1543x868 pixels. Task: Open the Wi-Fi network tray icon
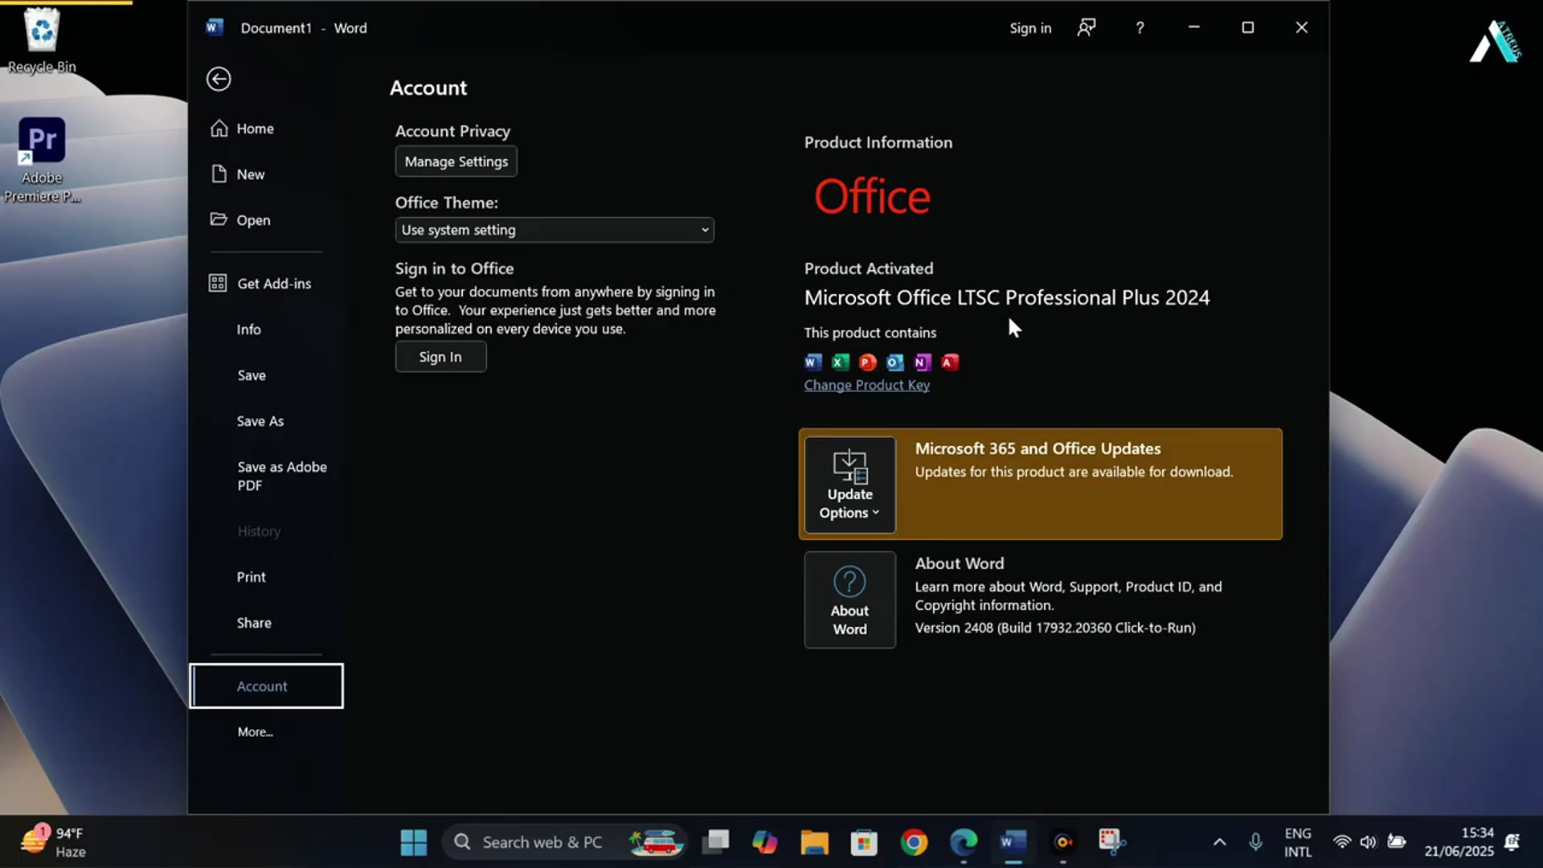1342,842
